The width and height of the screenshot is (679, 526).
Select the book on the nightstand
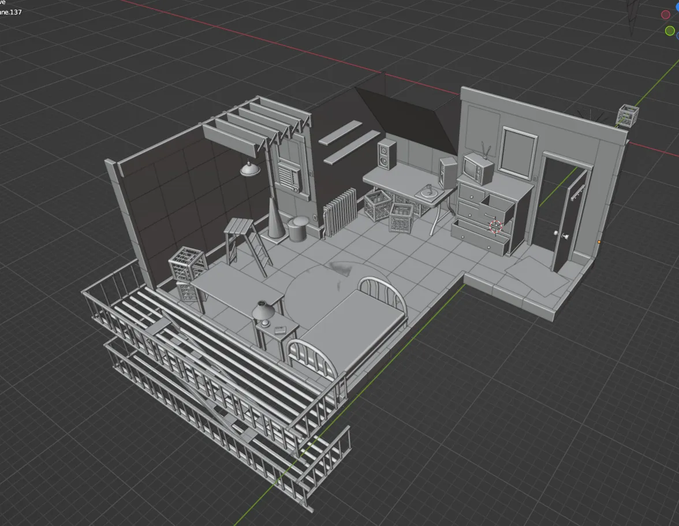click(x=281, y=330)
